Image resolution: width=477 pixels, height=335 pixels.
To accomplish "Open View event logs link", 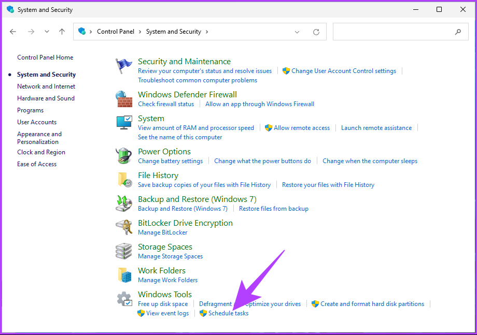I will (167, 313).
